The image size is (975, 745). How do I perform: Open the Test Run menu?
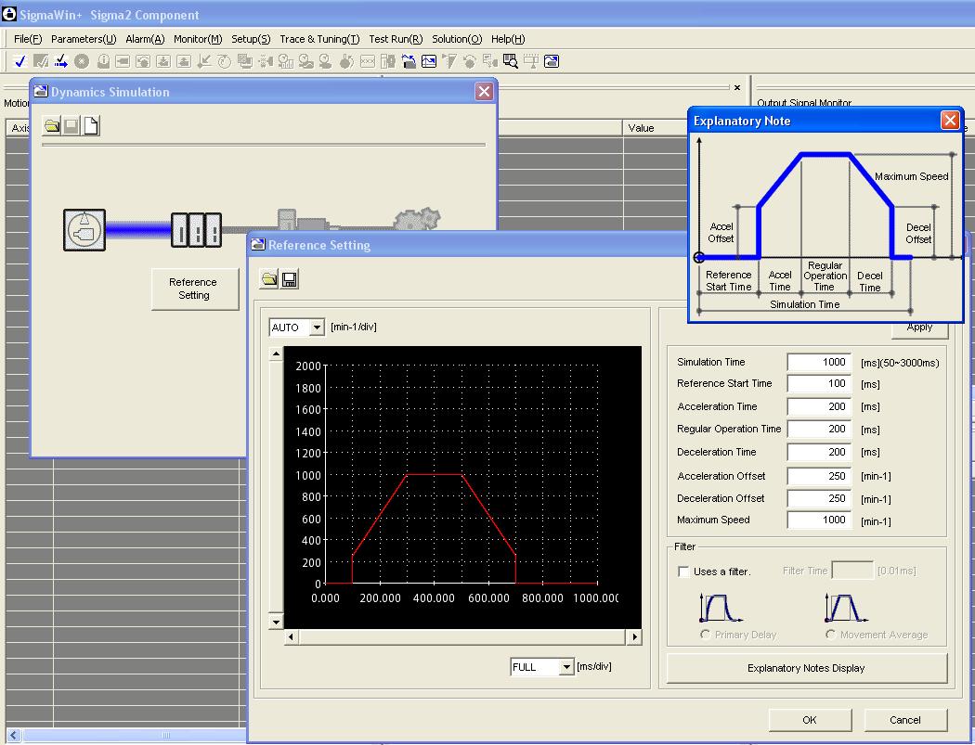click(x=395, y=39)
